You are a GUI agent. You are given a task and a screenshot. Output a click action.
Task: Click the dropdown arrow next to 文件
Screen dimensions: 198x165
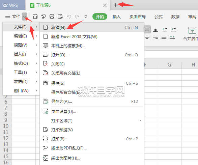click(x=25, y=17)
